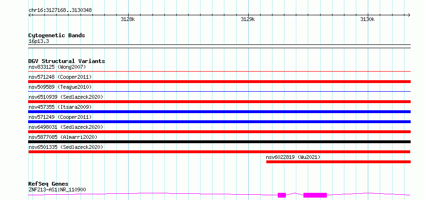Click the Cytogenetic Bands track title

[x=57, y=35]
